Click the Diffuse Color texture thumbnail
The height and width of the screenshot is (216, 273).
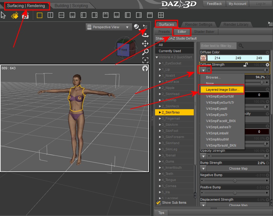pos(203,58)
